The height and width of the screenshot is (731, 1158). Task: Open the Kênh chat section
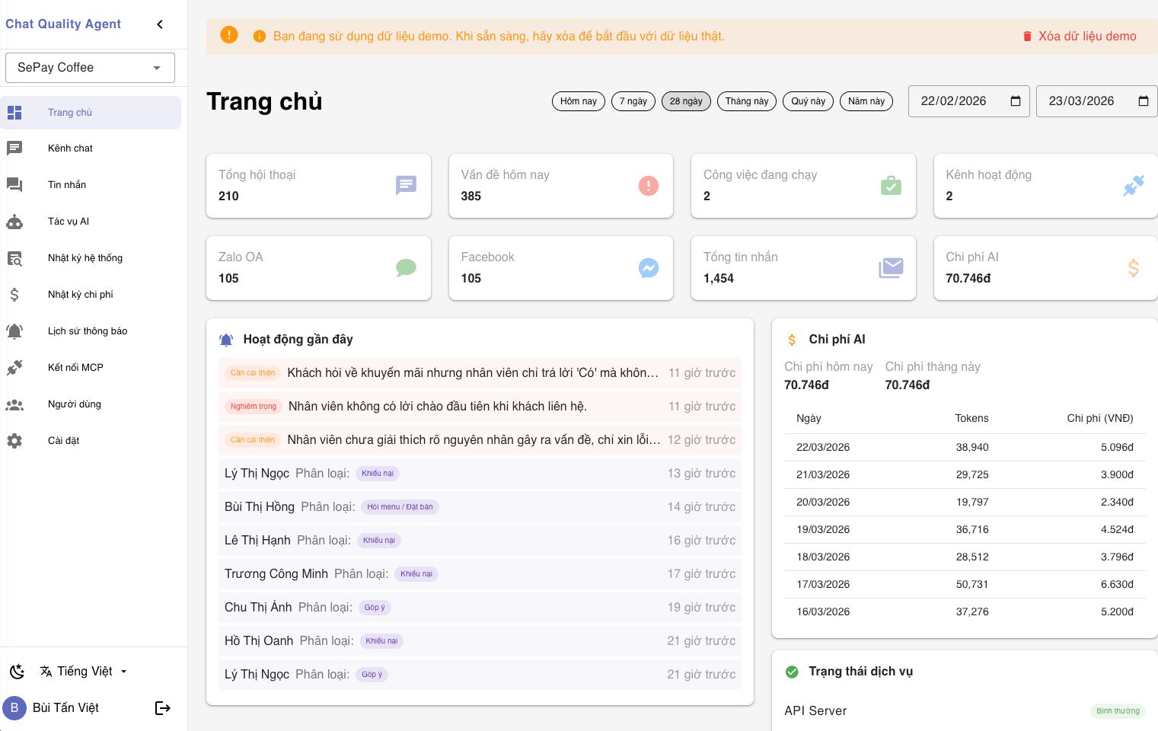[70, 148]
